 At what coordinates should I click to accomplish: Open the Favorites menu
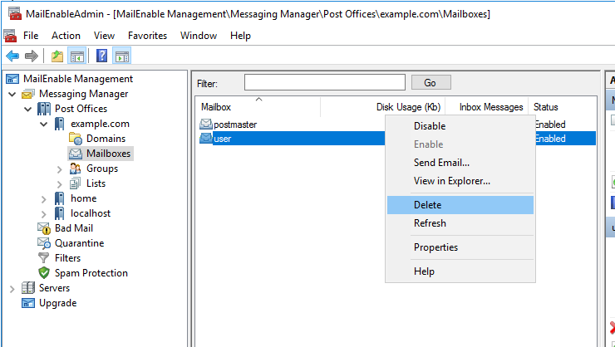[147, 36]
